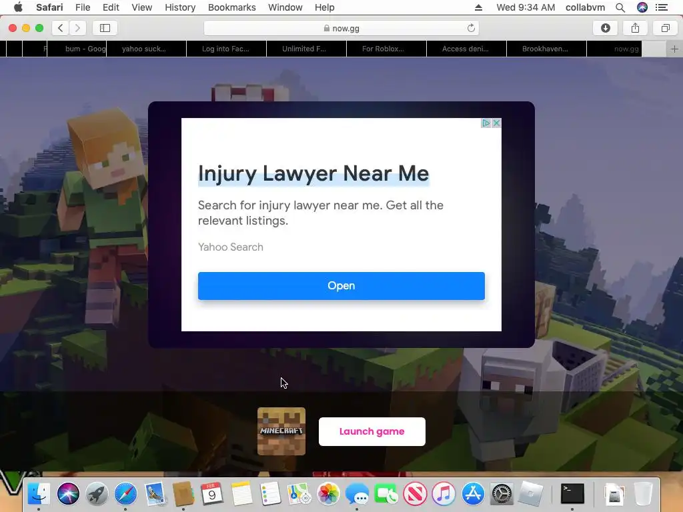Add a new tab with plus button
This screenshot has height=512, width=683.
[674, 49]
